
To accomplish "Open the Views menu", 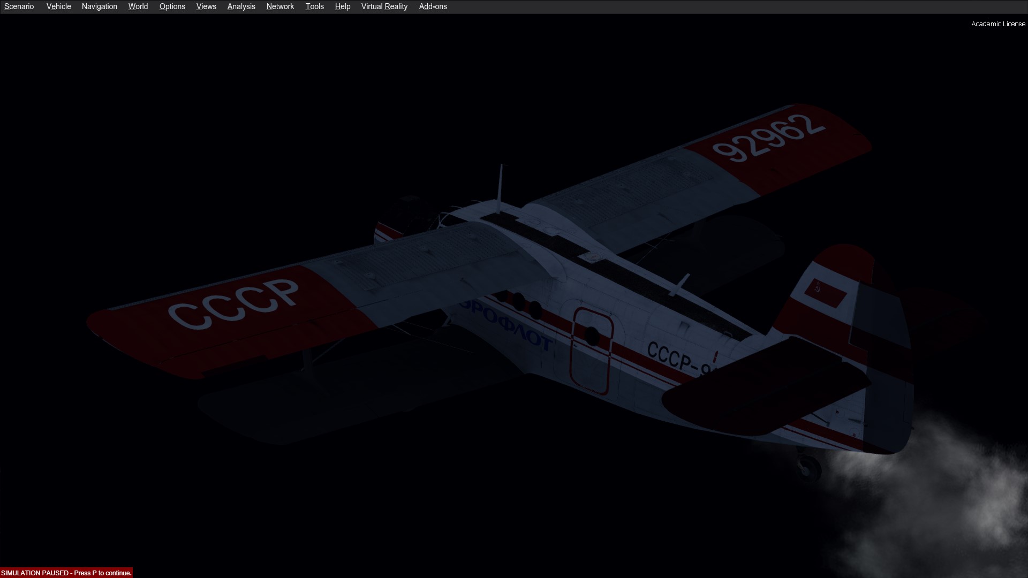I will 206,6.
